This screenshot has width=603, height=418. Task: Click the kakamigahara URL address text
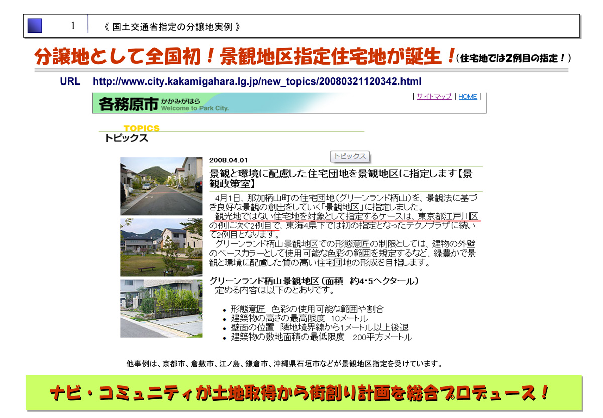tap(257, 81)
